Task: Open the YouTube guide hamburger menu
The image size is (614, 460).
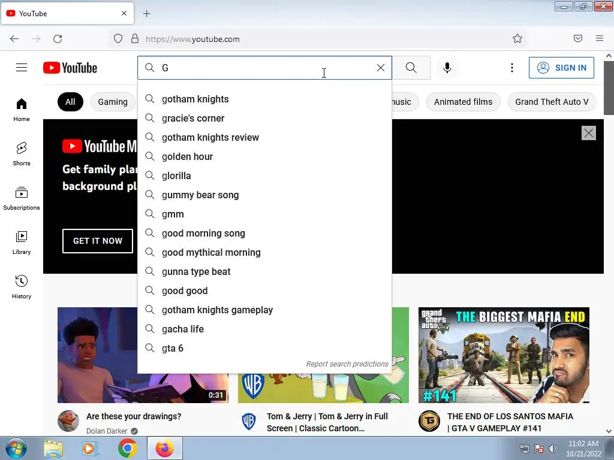Action: [22, 68]
